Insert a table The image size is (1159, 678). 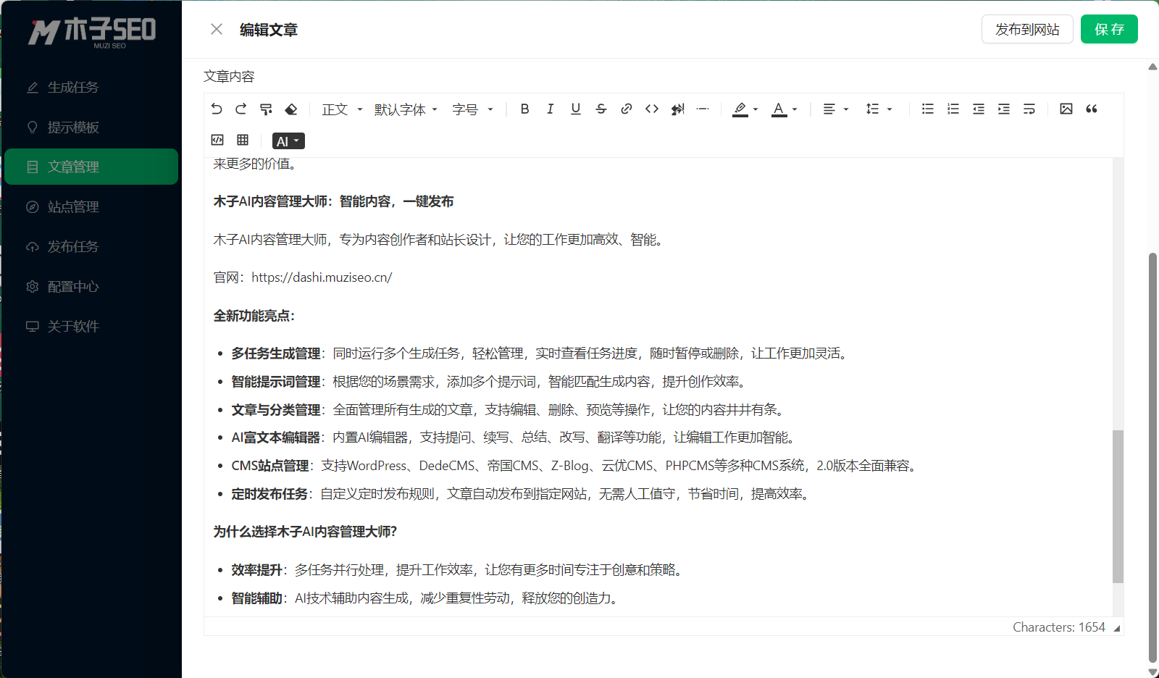click(243, 140)
